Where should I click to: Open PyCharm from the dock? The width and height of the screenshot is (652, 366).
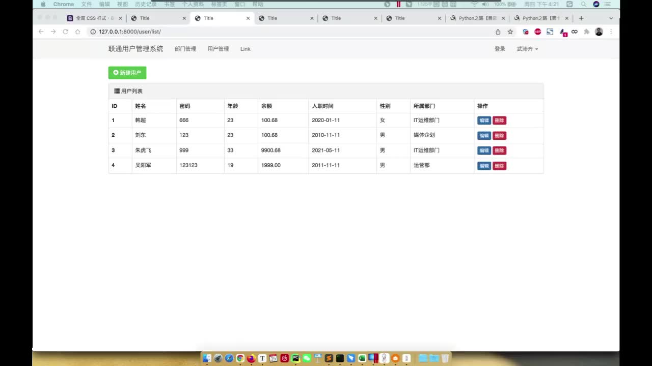coord(295,358)
